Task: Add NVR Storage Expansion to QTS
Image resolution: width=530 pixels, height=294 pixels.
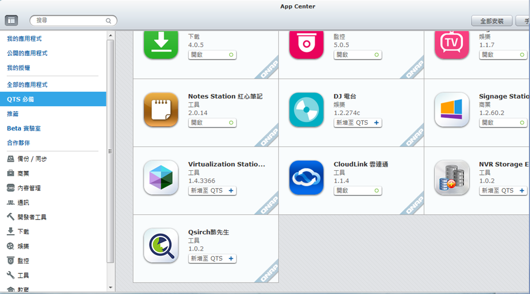Action: coord(503,190)
